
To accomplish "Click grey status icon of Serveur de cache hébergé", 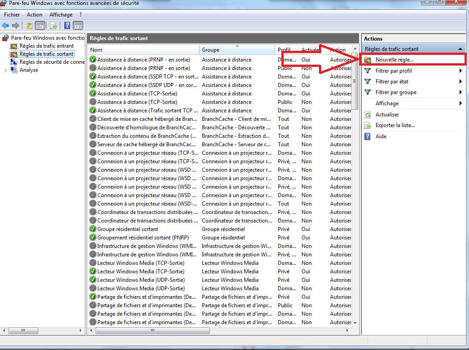I will click(93, 144).
